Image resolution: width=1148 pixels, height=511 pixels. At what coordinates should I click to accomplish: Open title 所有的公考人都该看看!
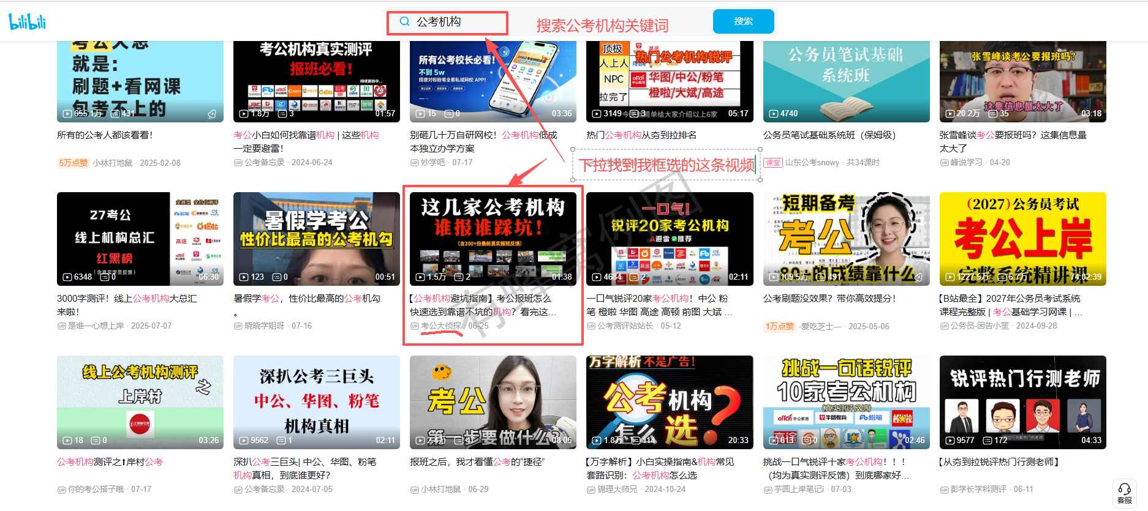pos(105,135)
